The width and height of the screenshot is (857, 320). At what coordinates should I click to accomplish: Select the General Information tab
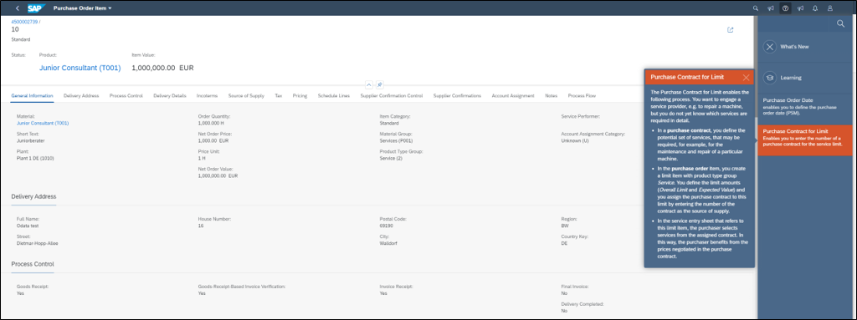[x=33, y=95]
